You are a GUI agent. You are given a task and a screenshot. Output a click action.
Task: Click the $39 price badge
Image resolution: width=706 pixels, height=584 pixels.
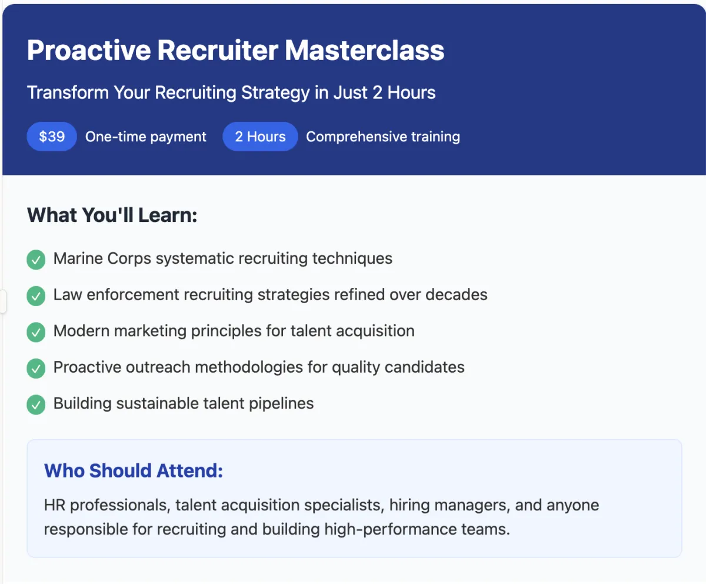tap(52, 137)
